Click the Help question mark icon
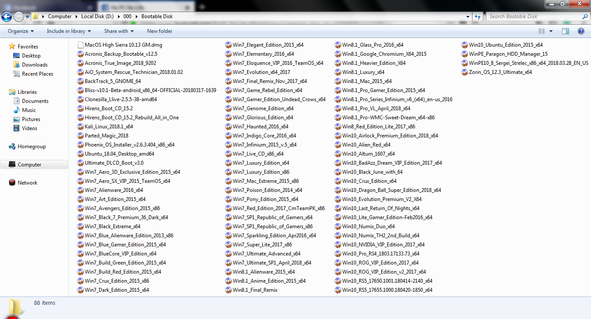The height and width of the screenshot is (319, 591). (581, 31)
